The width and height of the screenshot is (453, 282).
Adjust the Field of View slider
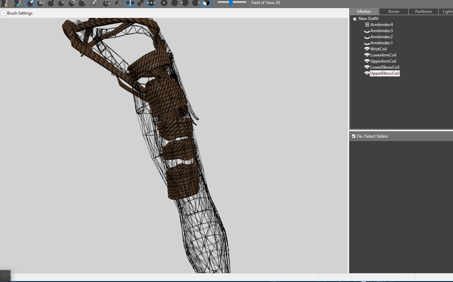pos(231,2)
